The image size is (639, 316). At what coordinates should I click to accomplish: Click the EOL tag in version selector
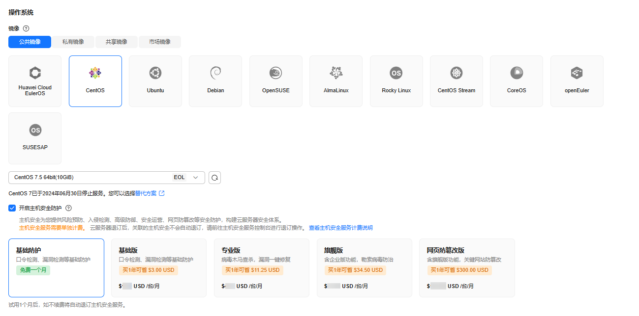tap(179, 177)
